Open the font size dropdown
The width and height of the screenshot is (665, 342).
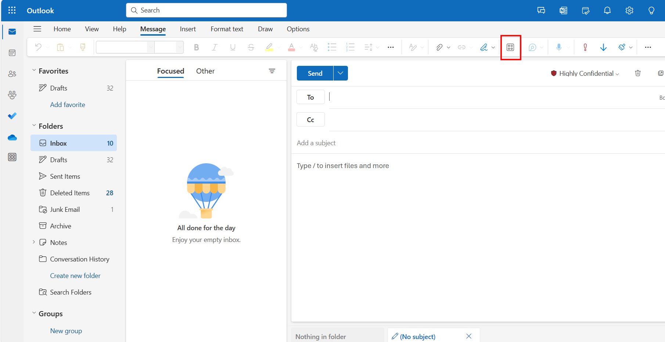pos(179,47)
